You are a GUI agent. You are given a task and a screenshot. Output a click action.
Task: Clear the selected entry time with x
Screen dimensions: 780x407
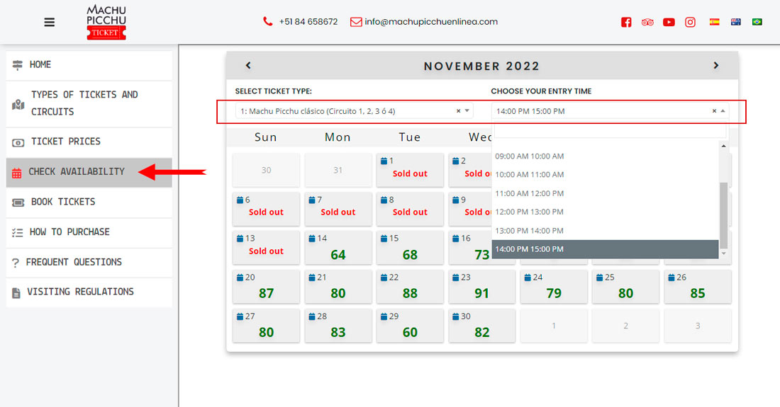(714, 111)
